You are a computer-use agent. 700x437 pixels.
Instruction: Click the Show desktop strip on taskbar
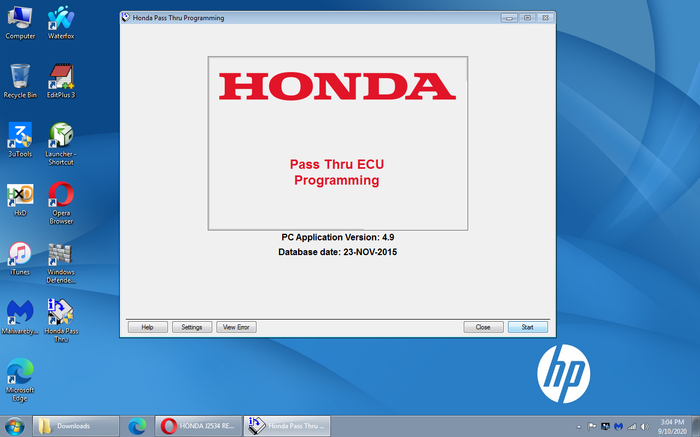click(696, 426)
